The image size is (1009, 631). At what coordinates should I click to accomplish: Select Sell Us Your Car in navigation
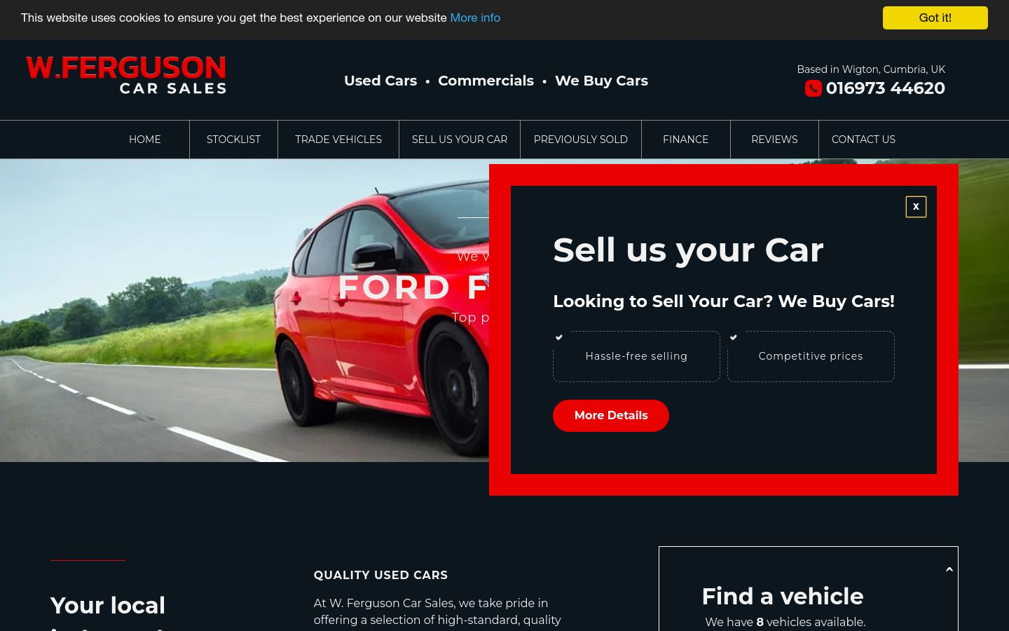tap(460, 140)
